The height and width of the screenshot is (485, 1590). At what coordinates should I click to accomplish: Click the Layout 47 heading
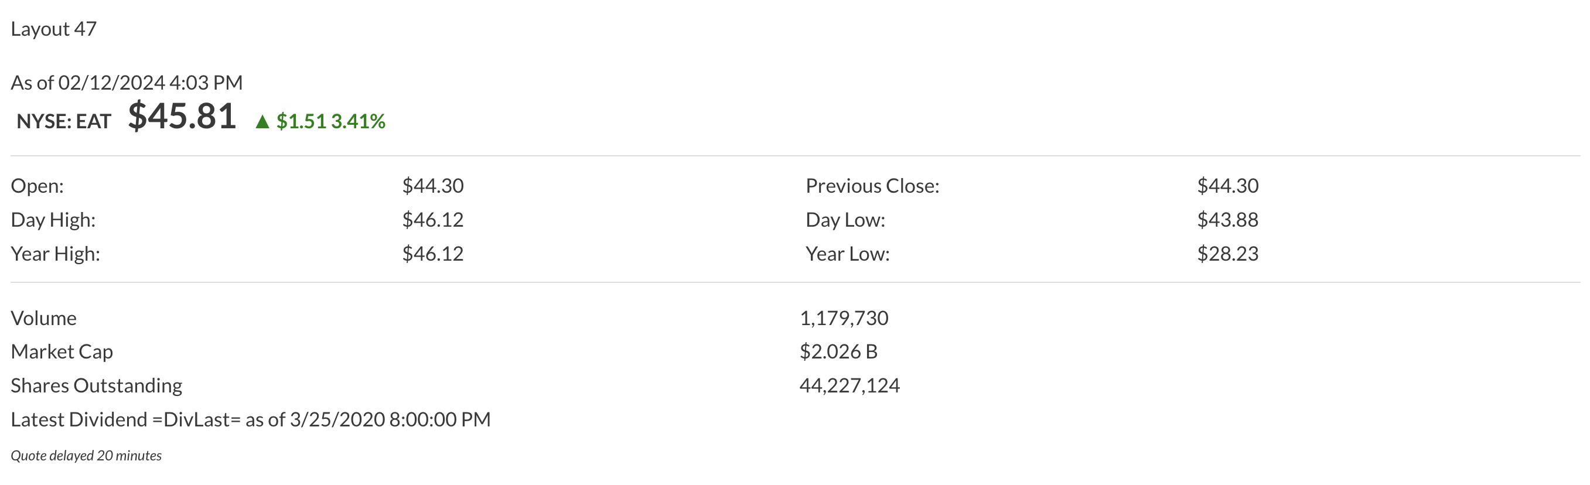(54, 29)
